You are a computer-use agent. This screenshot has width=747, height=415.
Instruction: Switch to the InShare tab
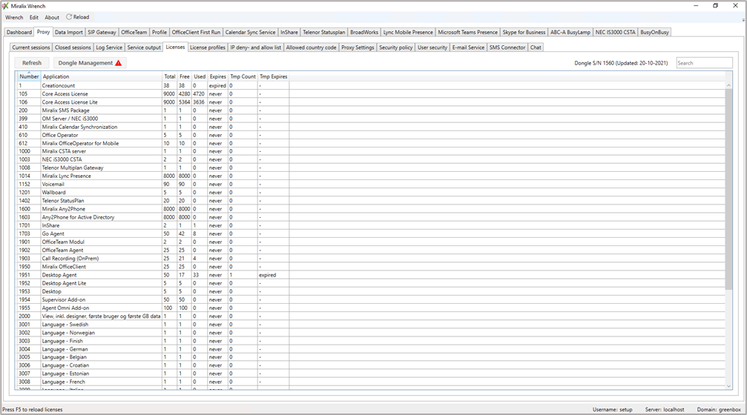tap(289, 33)
